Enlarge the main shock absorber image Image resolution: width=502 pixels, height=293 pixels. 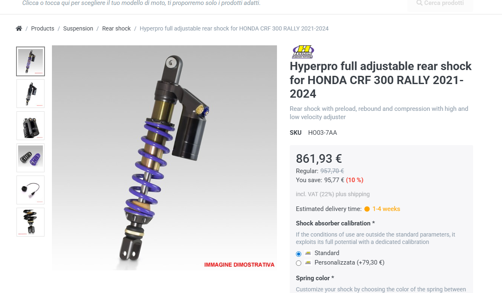(164, 158)
